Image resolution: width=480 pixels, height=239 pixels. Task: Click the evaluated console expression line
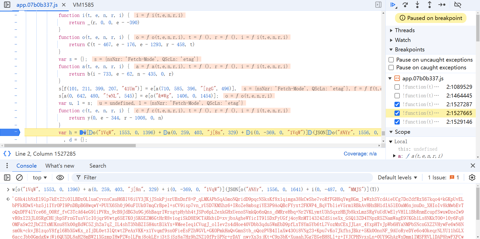pos(195,189)
